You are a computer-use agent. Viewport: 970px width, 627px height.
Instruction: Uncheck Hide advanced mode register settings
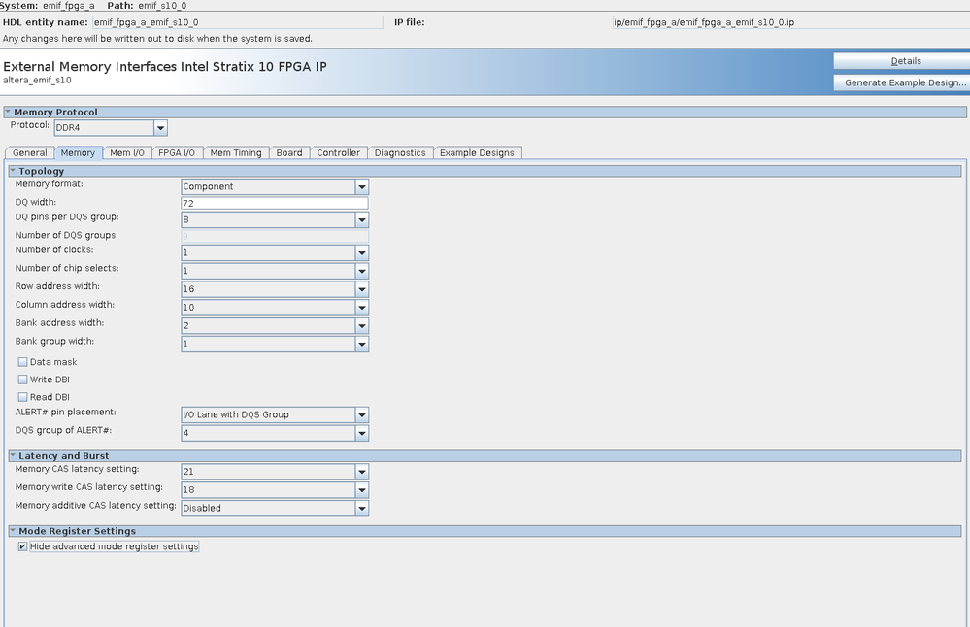(x=23, y=546)
